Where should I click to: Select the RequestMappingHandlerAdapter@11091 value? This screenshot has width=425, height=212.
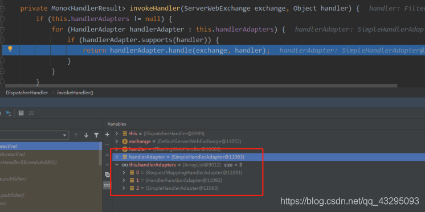pyautogui.click(x=194, y=173)
